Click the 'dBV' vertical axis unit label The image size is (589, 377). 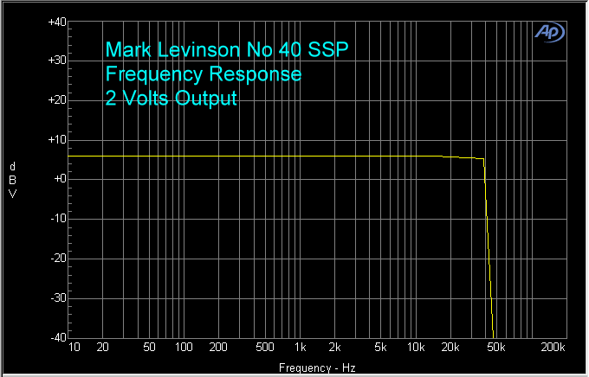click(12, 180)
